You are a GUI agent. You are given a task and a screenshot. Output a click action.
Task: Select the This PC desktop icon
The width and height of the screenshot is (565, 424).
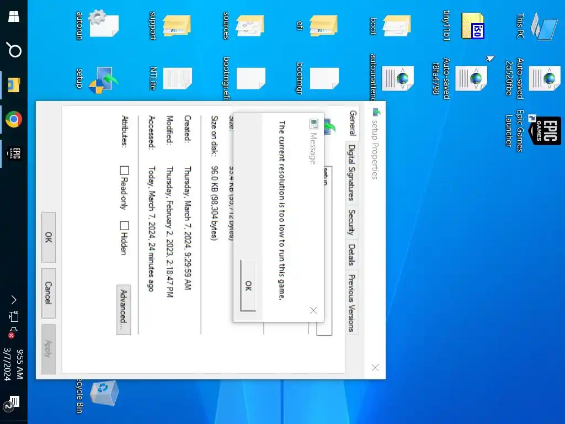click(537, 25)
